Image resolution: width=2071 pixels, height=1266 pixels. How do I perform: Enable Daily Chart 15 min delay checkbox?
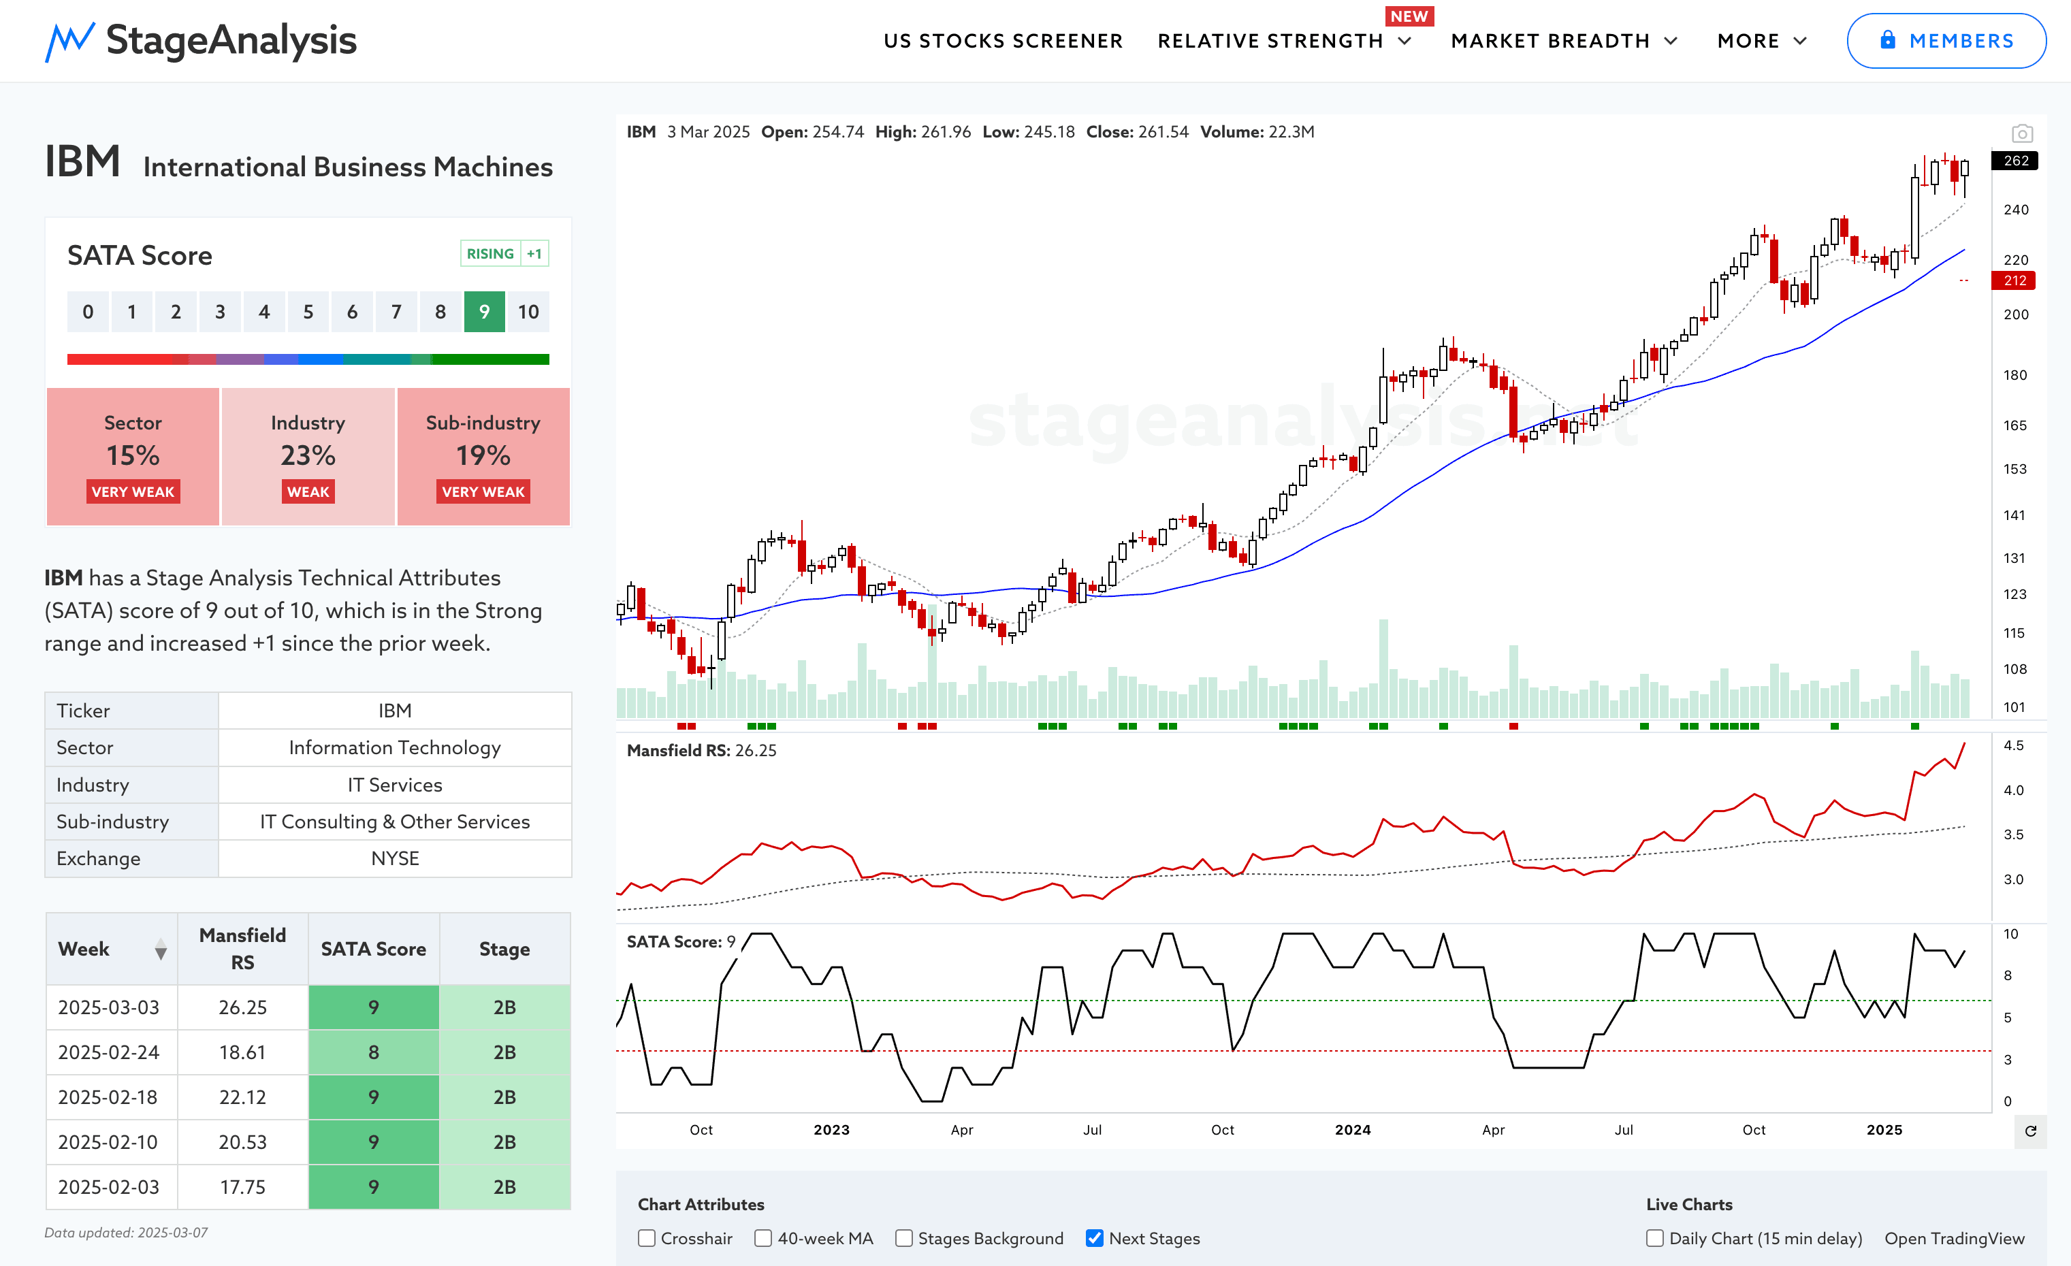tap(1655, 1238)
